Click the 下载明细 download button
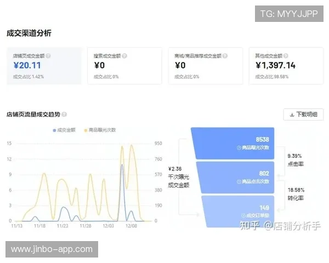The height and width of the screenshot is (263, 329). pos(303,115)
